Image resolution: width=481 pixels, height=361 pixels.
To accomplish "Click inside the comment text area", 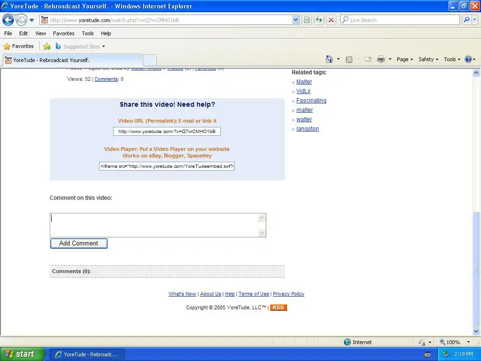I will click(x=154, y=225).
